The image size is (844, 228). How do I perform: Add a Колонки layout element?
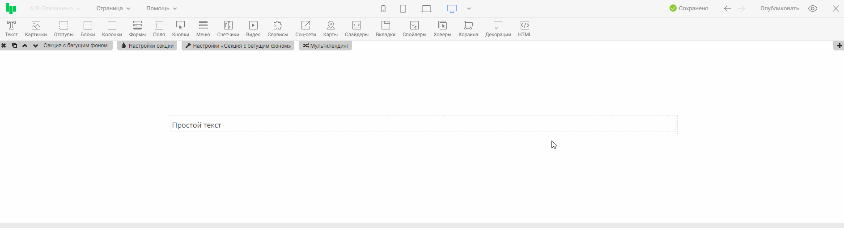(x=112, y=29)
